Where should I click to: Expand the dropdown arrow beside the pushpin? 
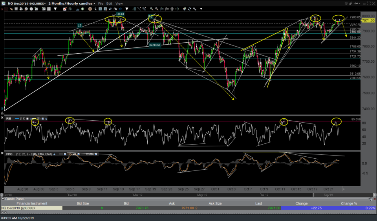pos(359,4)
